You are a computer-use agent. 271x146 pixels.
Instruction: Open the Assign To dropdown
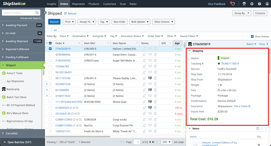tap(87, 22)
